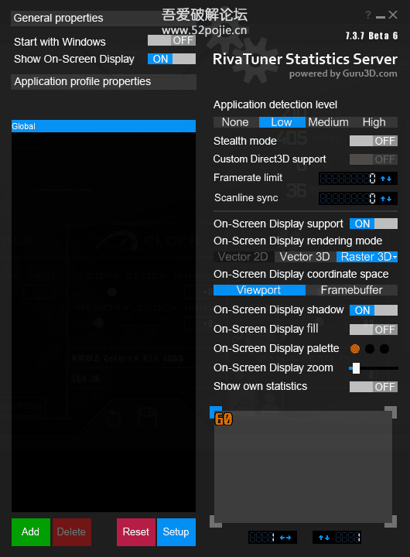Click the Delete profile button
The width and height of the screenshot is (410, 557).
72,531
